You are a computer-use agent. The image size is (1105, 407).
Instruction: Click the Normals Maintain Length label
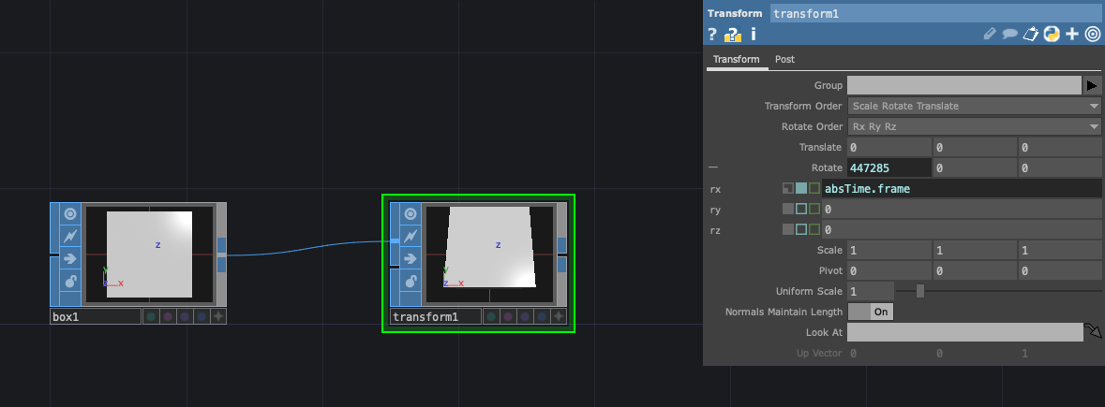(784, 312)
